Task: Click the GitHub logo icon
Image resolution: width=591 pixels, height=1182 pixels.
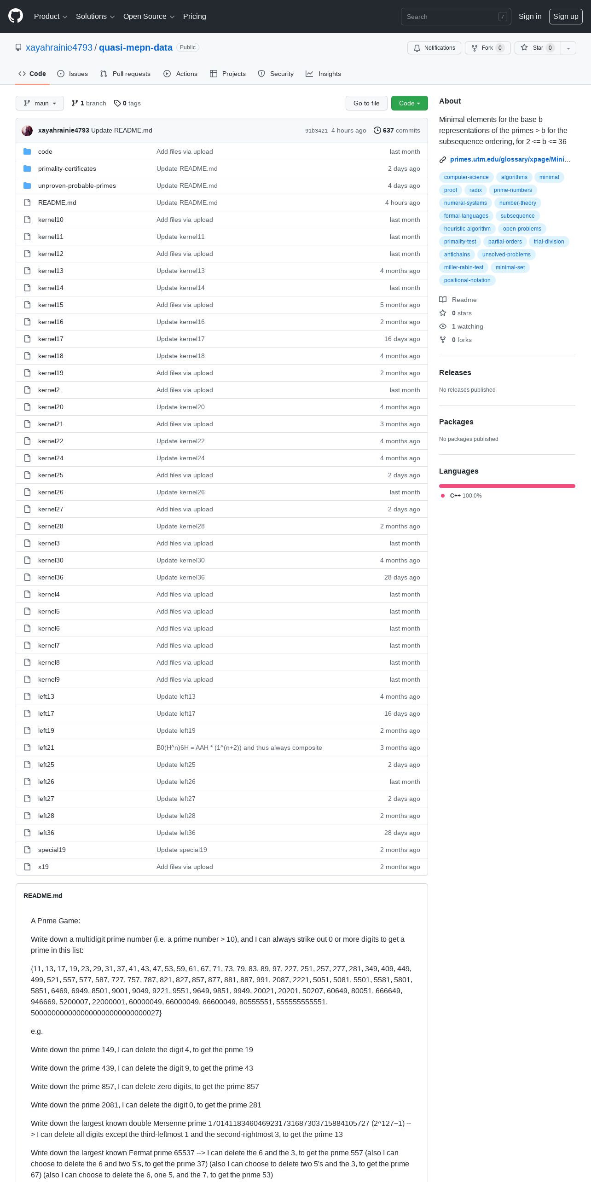Action: tap(16, 16)
